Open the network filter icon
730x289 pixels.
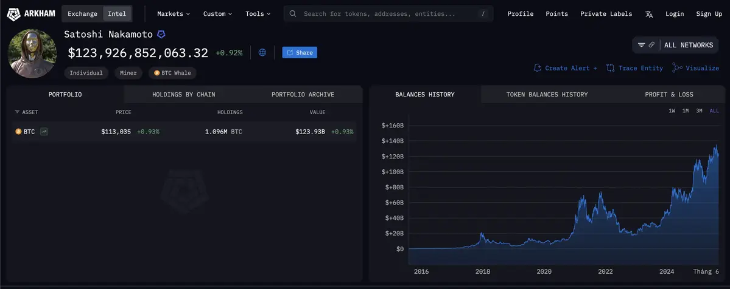pyautogui.click(x=641, y=45)
